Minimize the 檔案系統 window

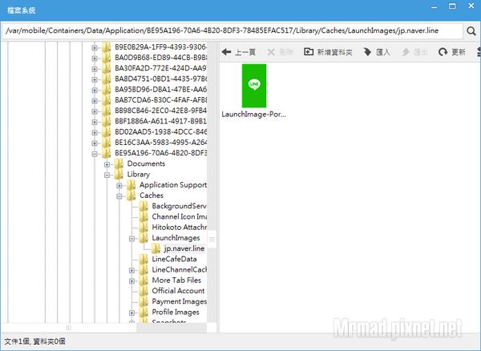434,7
